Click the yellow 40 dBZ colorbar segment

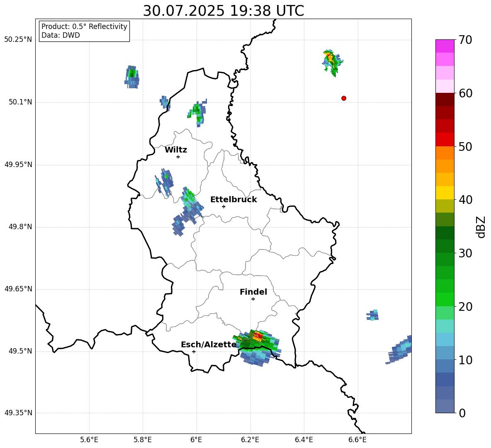tap(445, 193)
